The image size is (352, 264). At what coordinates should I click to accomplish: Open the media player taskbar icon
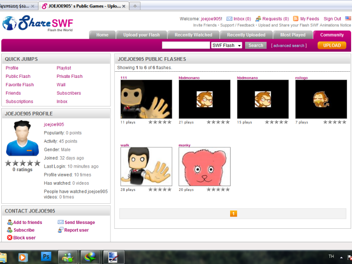pos(23,257)
